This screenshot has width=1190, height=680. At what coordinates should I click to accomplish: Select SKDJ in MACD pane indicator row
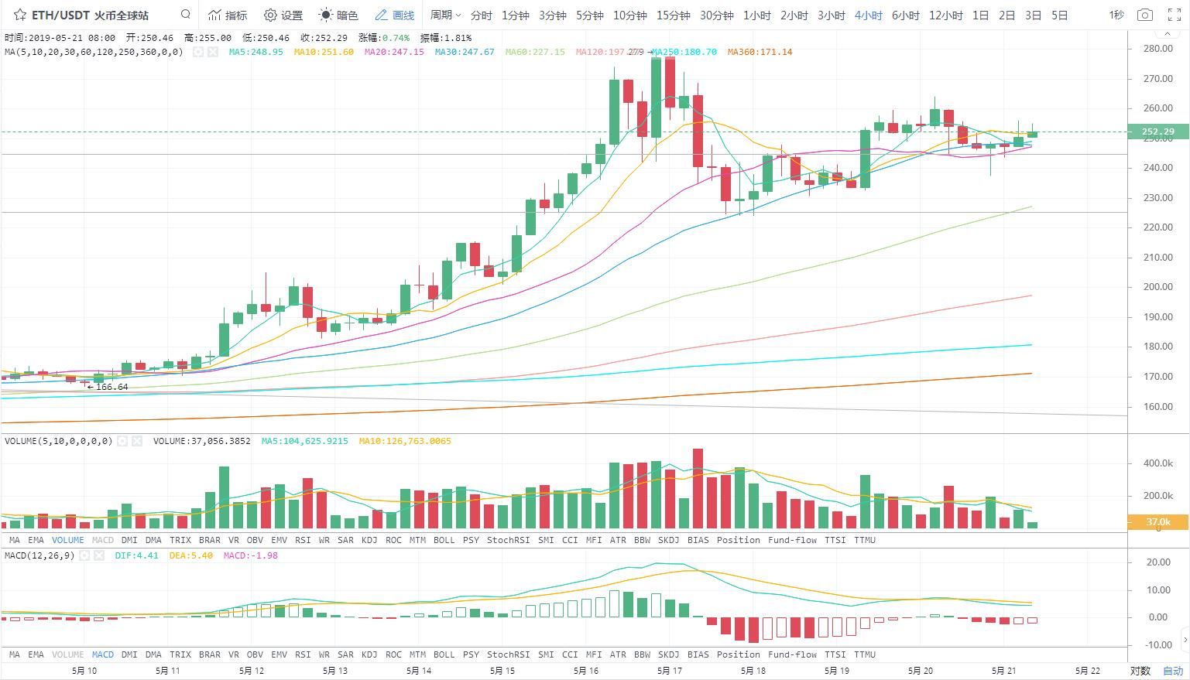tap(668, 654)
